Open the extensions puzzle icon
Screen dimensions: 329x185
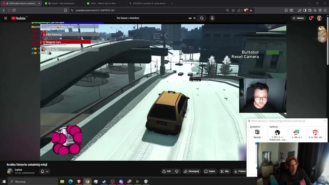point(286,10)
